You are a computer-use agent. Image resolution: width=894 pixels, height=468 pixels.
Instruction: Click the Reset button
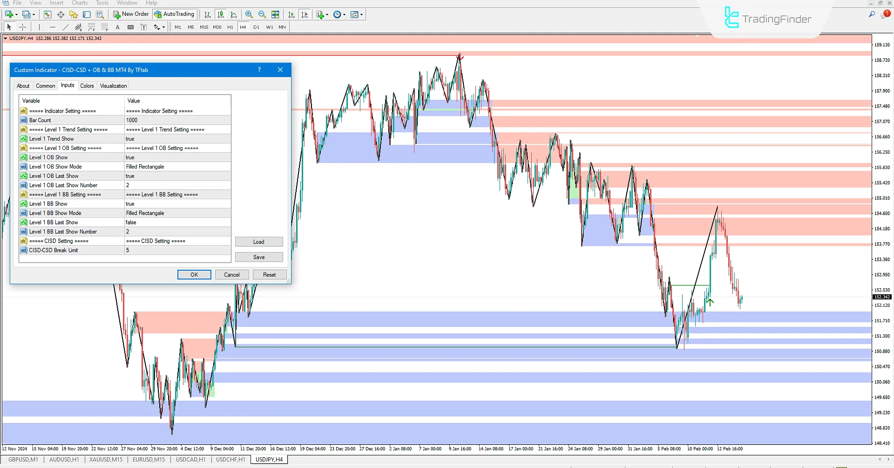click(x=269, y=275)
